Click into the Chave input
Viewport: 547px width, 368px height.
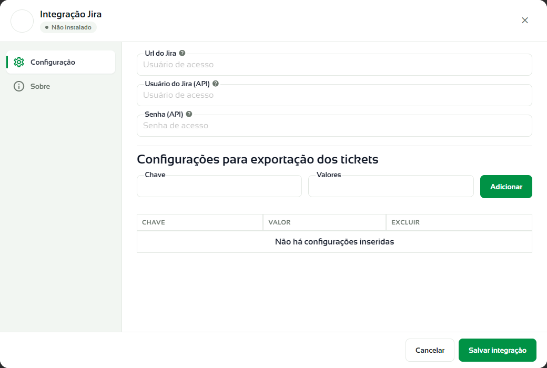(219, 186)
